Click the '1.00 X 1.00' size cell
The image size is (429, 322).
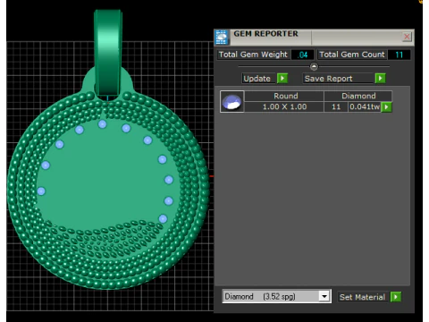pos(284,106)
